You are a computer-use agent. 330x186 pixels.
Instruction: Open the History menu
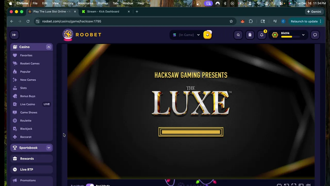68,3
